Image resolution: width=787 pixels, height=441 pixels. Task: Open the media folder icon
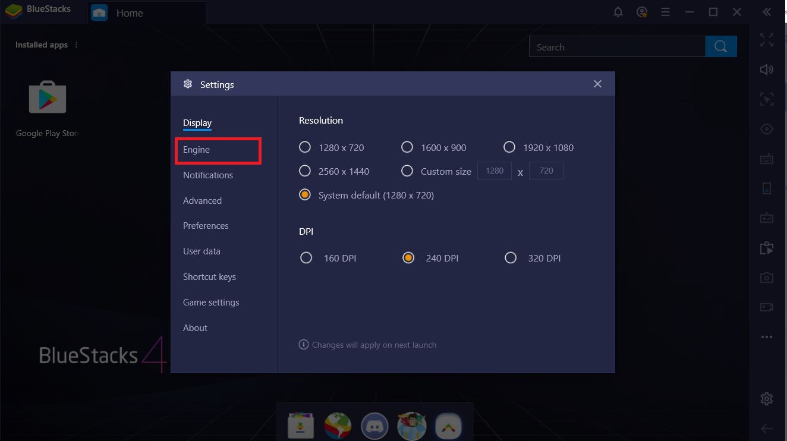tap(767, 248)
